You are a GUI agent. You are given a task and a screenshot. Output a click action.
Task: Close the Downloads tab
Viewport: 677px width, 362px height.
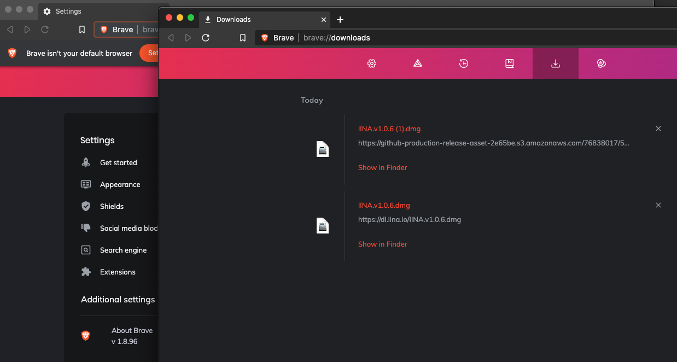[x=324, y=20]
